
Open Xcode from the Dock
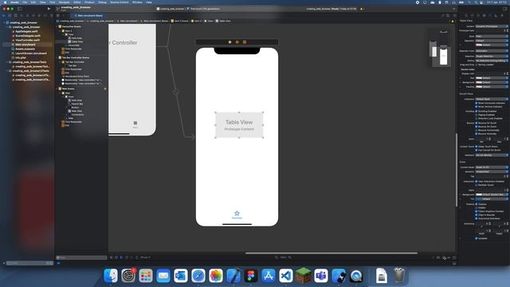point(233,276)
